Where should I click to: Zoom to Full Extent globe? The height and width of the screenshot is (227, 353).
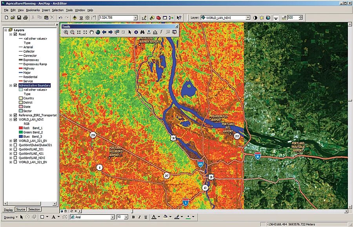pos(98,32)
